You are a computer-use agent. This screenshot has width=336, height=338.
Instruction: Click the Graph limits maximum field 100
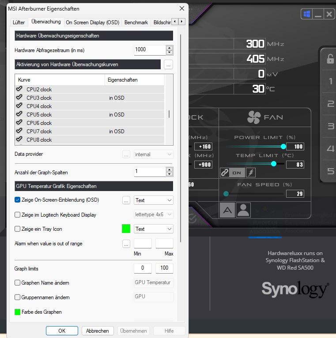164,268
